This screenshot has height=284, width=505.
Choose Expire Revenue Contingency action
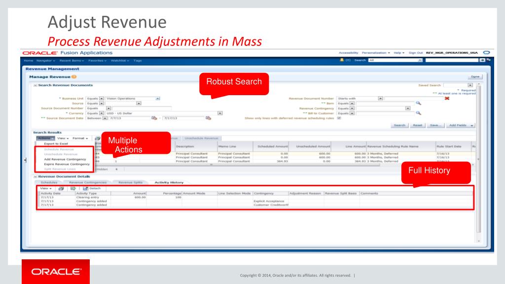[67, 164]
